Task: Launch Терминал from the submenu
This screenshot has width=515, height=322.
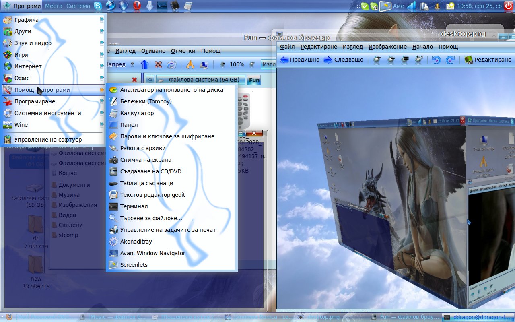Action: pyautogui.click(x=172, y=206)
